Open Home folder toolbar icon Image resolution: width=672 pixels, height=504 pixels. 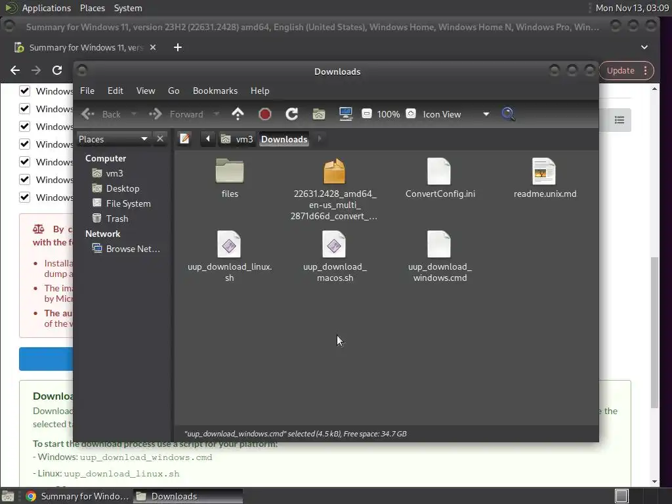tap(319, 114)
